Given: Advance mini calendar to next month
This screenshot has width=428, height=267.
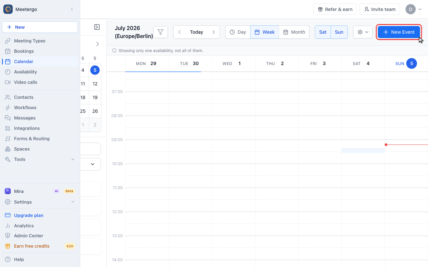Looking at the screenshot, I should click(x=97, y=44).
